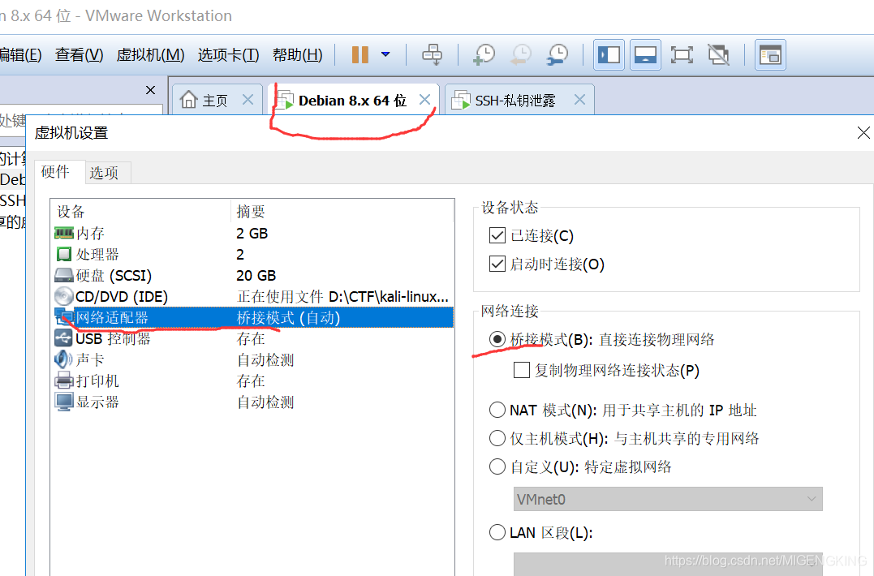Click the send Ctrl+Alt+Del toolbar icon
The width and height of the screenshot is (874, 576).
432,54
